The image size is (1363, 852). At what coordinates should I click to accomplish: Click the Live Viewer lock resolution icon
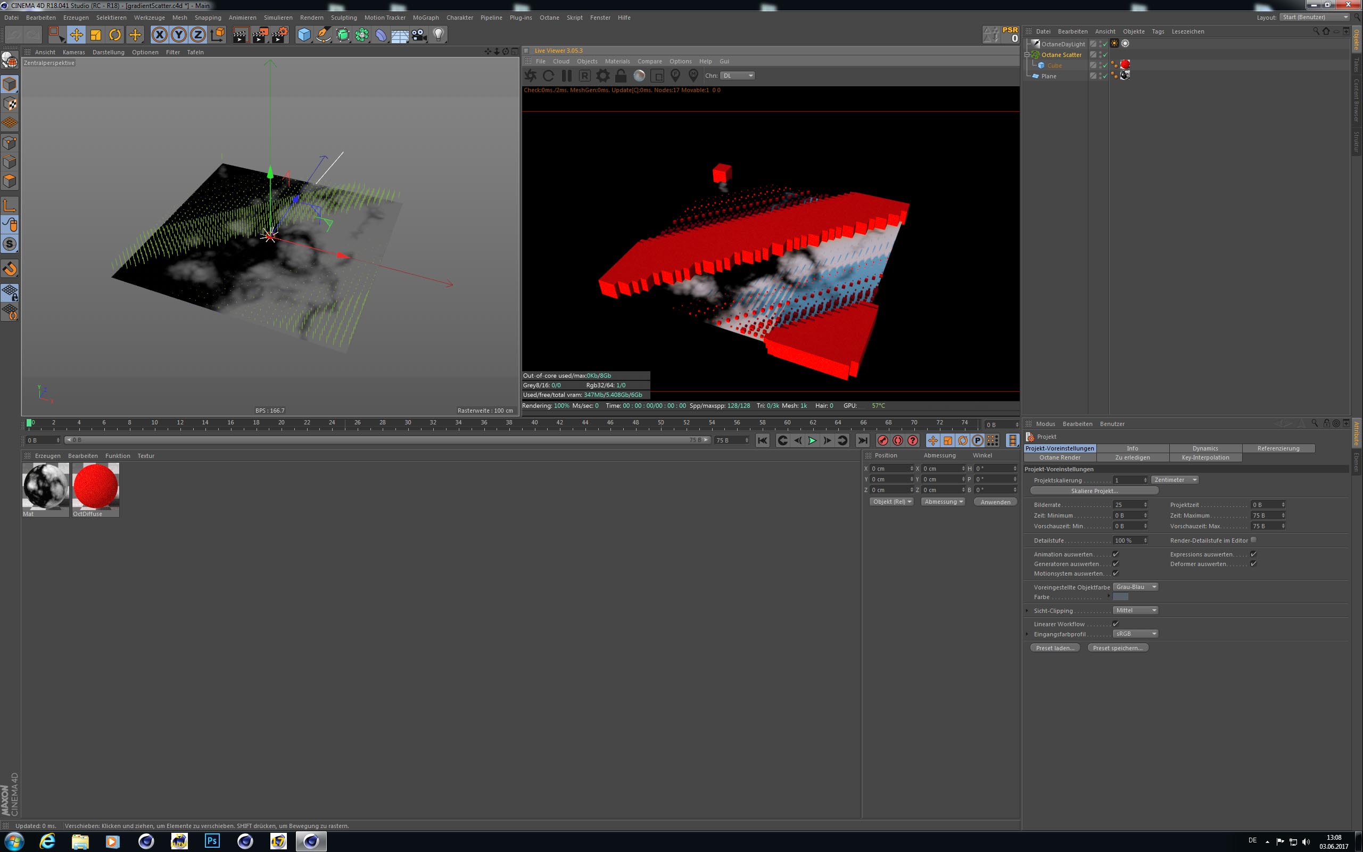(x=621, y=76)
